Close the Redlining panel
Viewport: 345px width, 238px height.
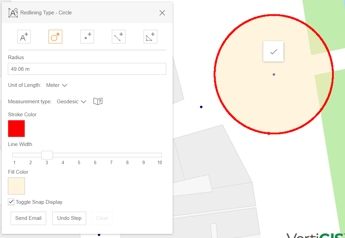(162, 13)
